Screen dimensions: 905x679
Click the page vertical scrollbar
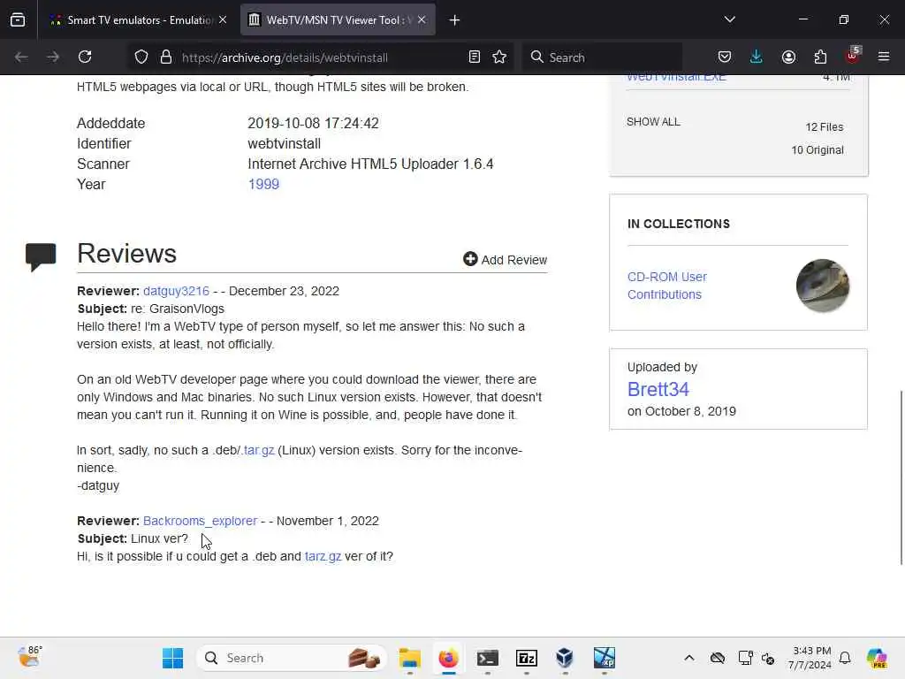click(x=901, y=477)
